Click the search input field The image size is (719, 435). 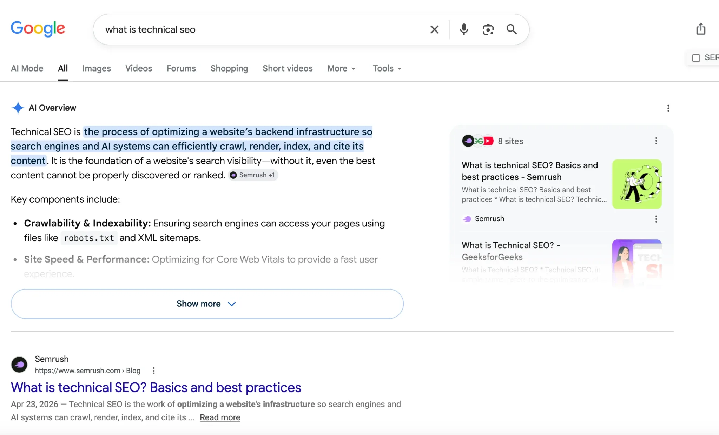[x=263, y=29]
